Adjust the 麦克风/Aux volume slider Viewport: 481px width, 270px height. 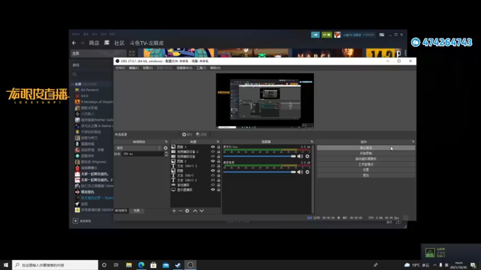[x=260, y=156]
